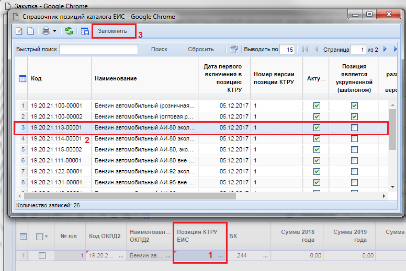Click the new blank document icon
Screen dimensions: 406x271
click(30, 31)
